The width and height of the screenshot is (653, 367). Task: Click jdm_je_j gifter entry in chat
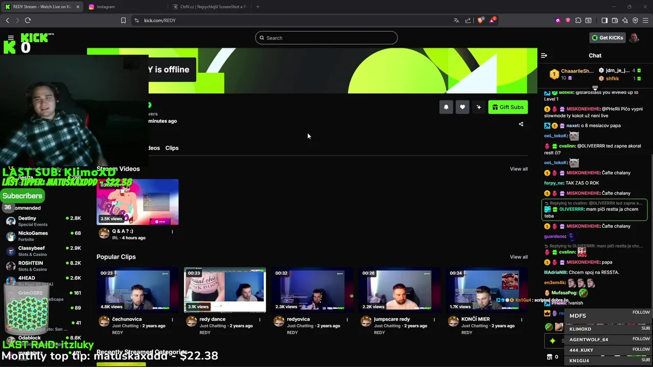point(620,70)
